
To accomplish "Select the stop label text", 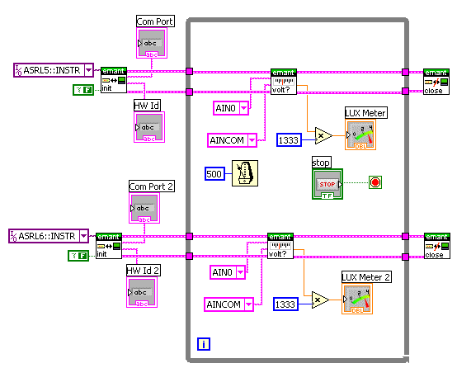I will pyautogui.click(x=321, y=163).
